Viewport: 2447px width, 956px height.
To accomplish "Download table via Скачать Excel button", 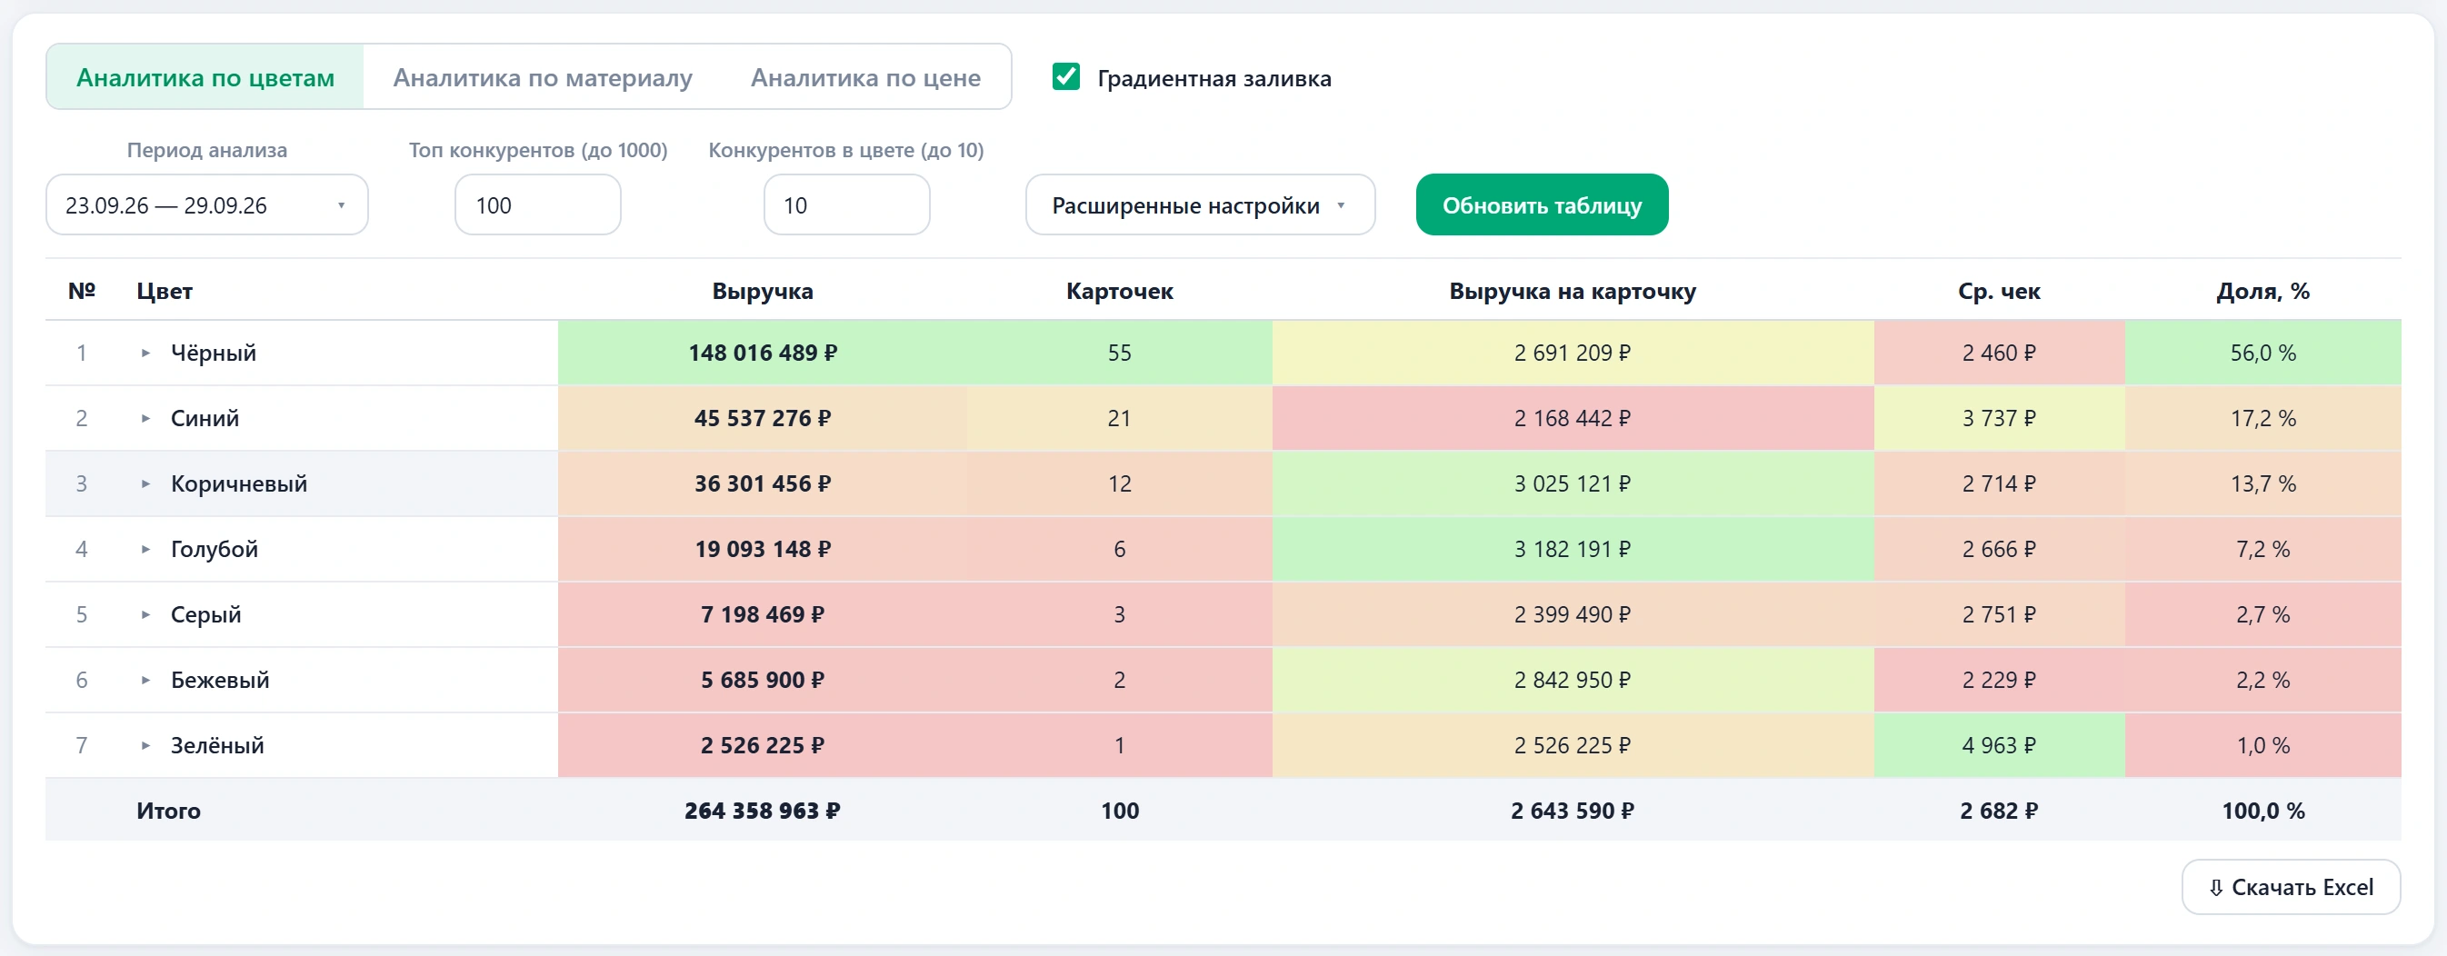I will tap(2291, 887).
